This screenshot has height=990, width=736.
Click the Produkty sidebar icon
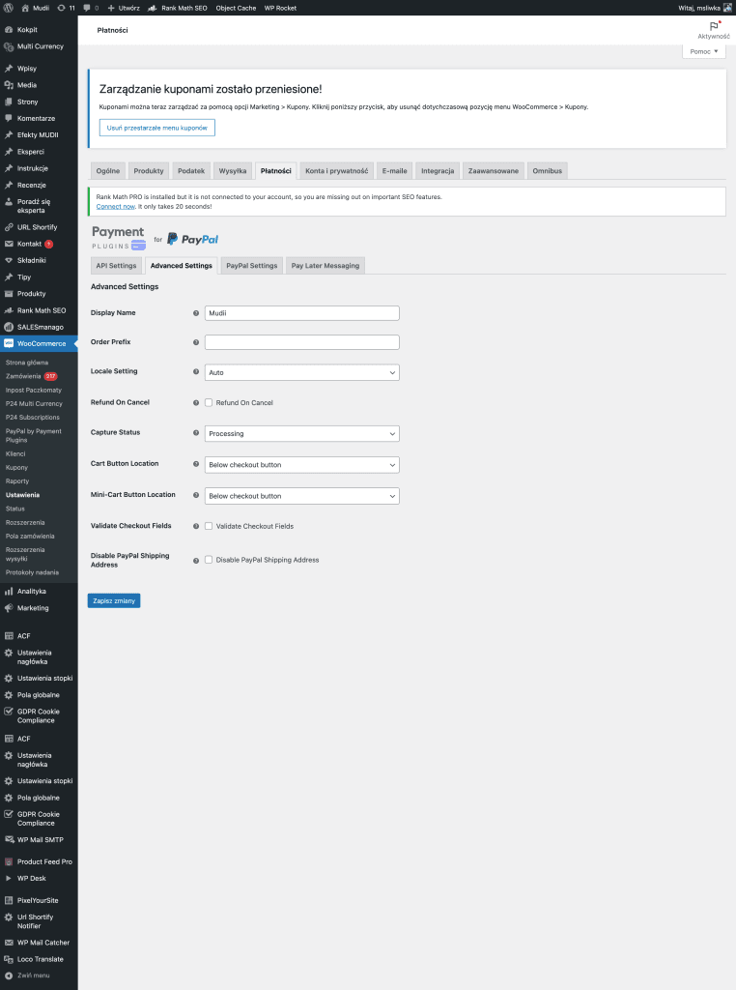(9, 294)
